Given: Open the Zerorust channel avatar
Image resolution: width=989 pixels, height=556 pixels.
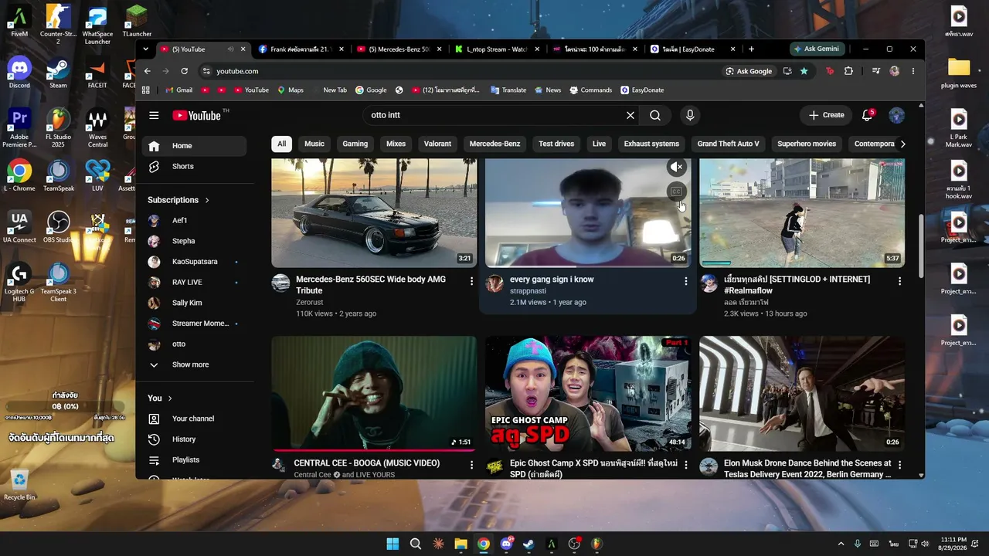Looking at the screenshot, I should (x=280, y=283).
